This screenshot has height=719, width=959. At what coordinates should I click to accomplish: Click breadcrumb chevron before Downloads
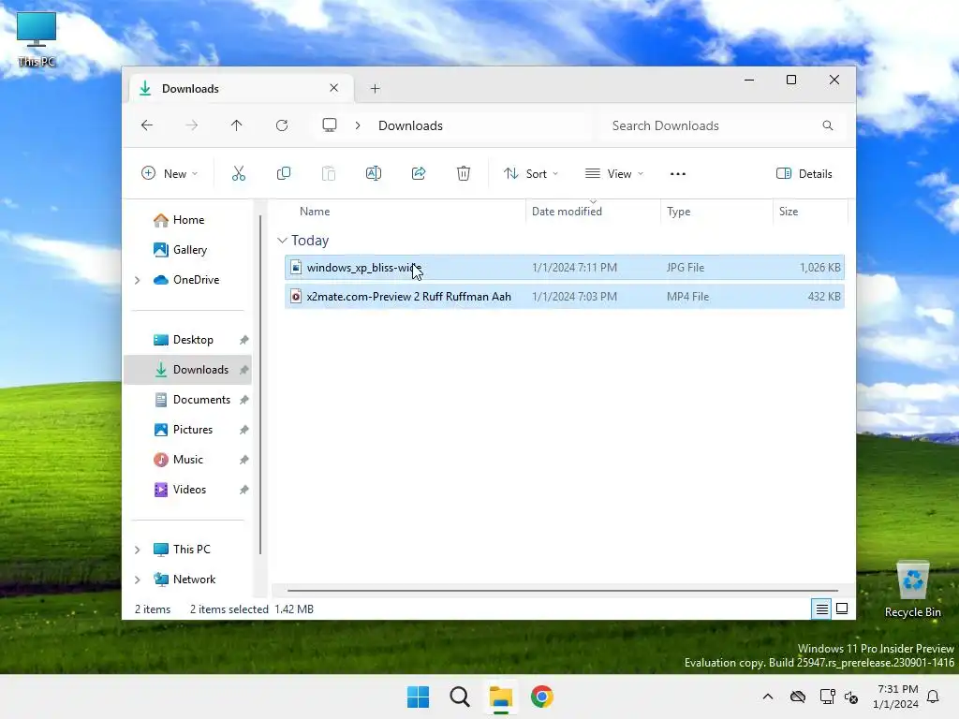pos(358,125)
